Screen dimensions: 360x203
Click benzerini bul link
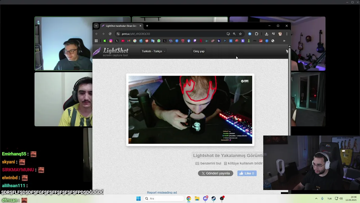click(208, 163)
